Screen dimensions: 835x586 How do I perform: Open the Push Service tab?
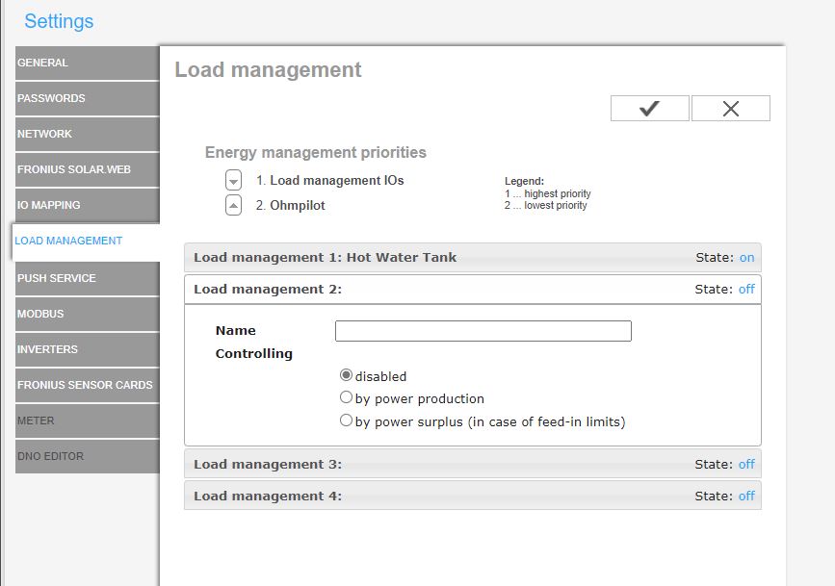coord(88,278)
